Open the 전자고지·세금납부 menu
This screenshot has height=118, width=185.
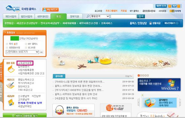coord(50,23)
